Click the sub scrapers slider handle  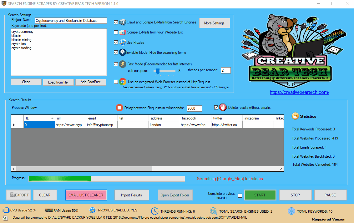(x=158, y=71)
